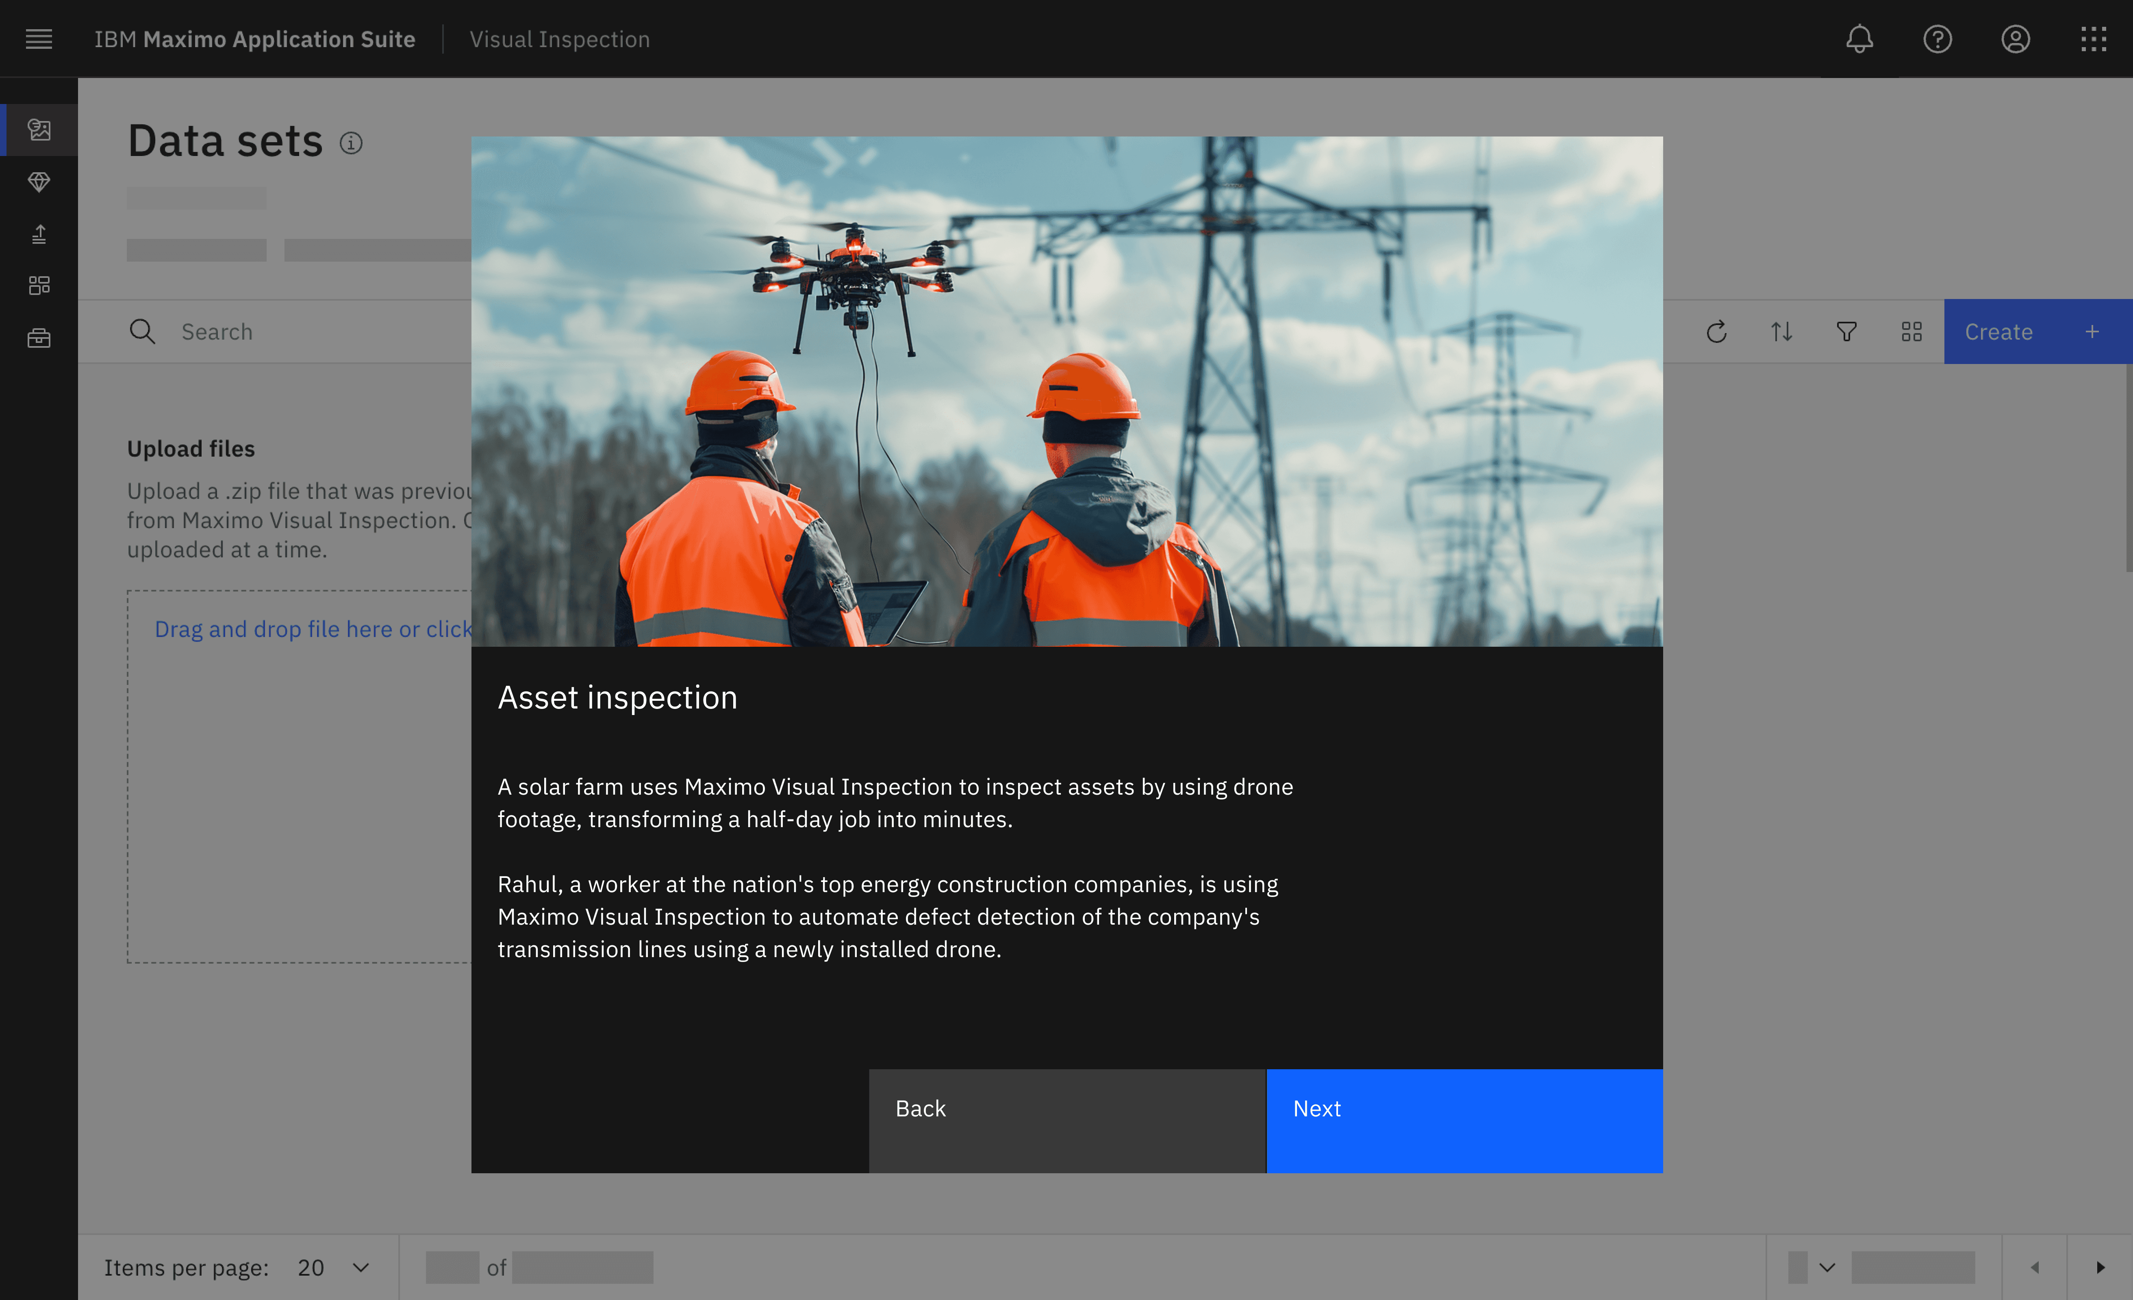Open the help question mark icon
The image size is (2133, 1300).
pyautogui.click(x=1937, y=39)
